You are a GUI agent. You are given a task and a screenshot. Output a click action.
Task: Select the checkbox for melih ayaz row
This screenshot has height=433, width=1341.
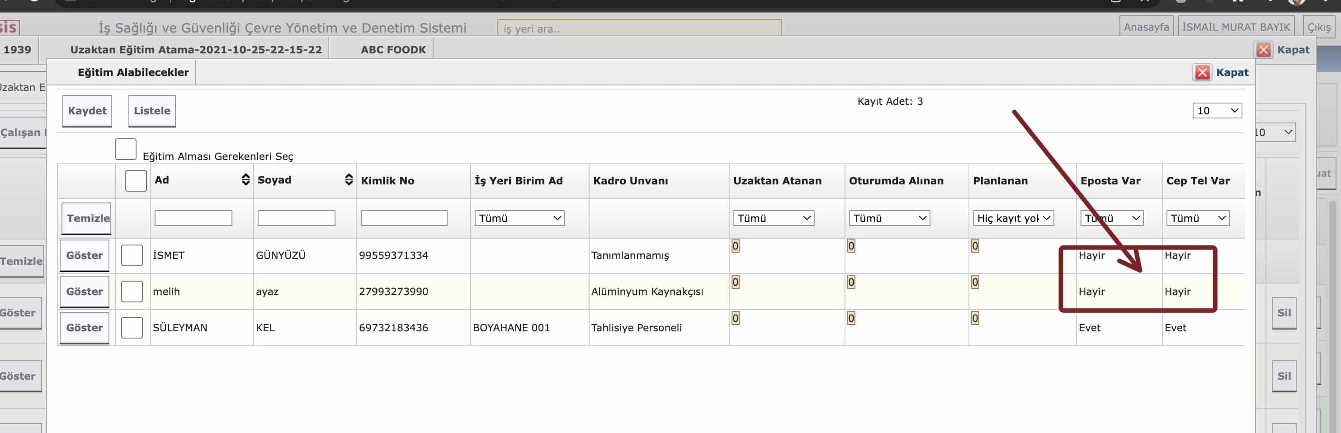tap(132, 292)
